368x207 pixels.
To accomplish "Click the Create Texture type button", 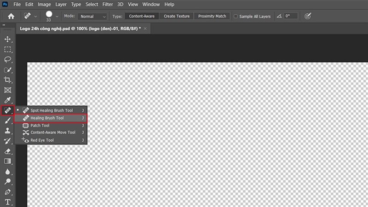I will point(177,16).
